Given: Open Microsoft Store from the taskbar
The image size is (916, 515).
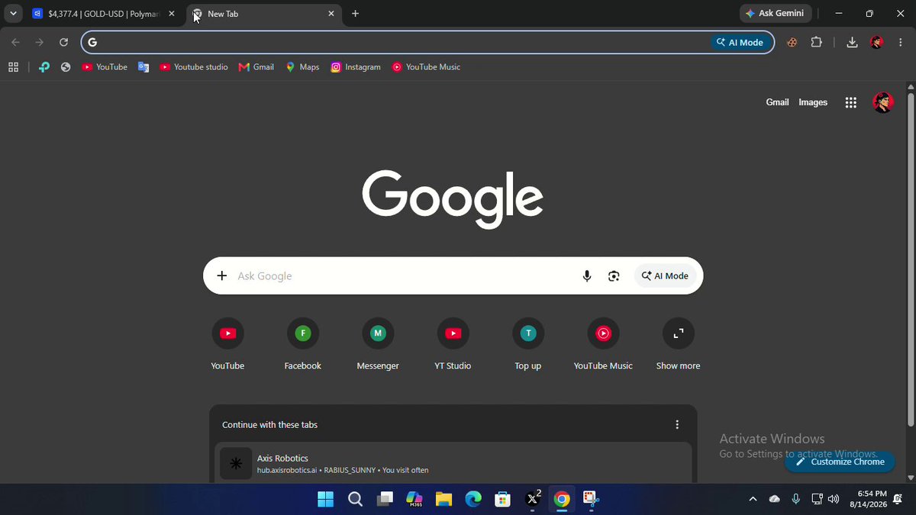Looking at the screenshot, I should [502, 499].
